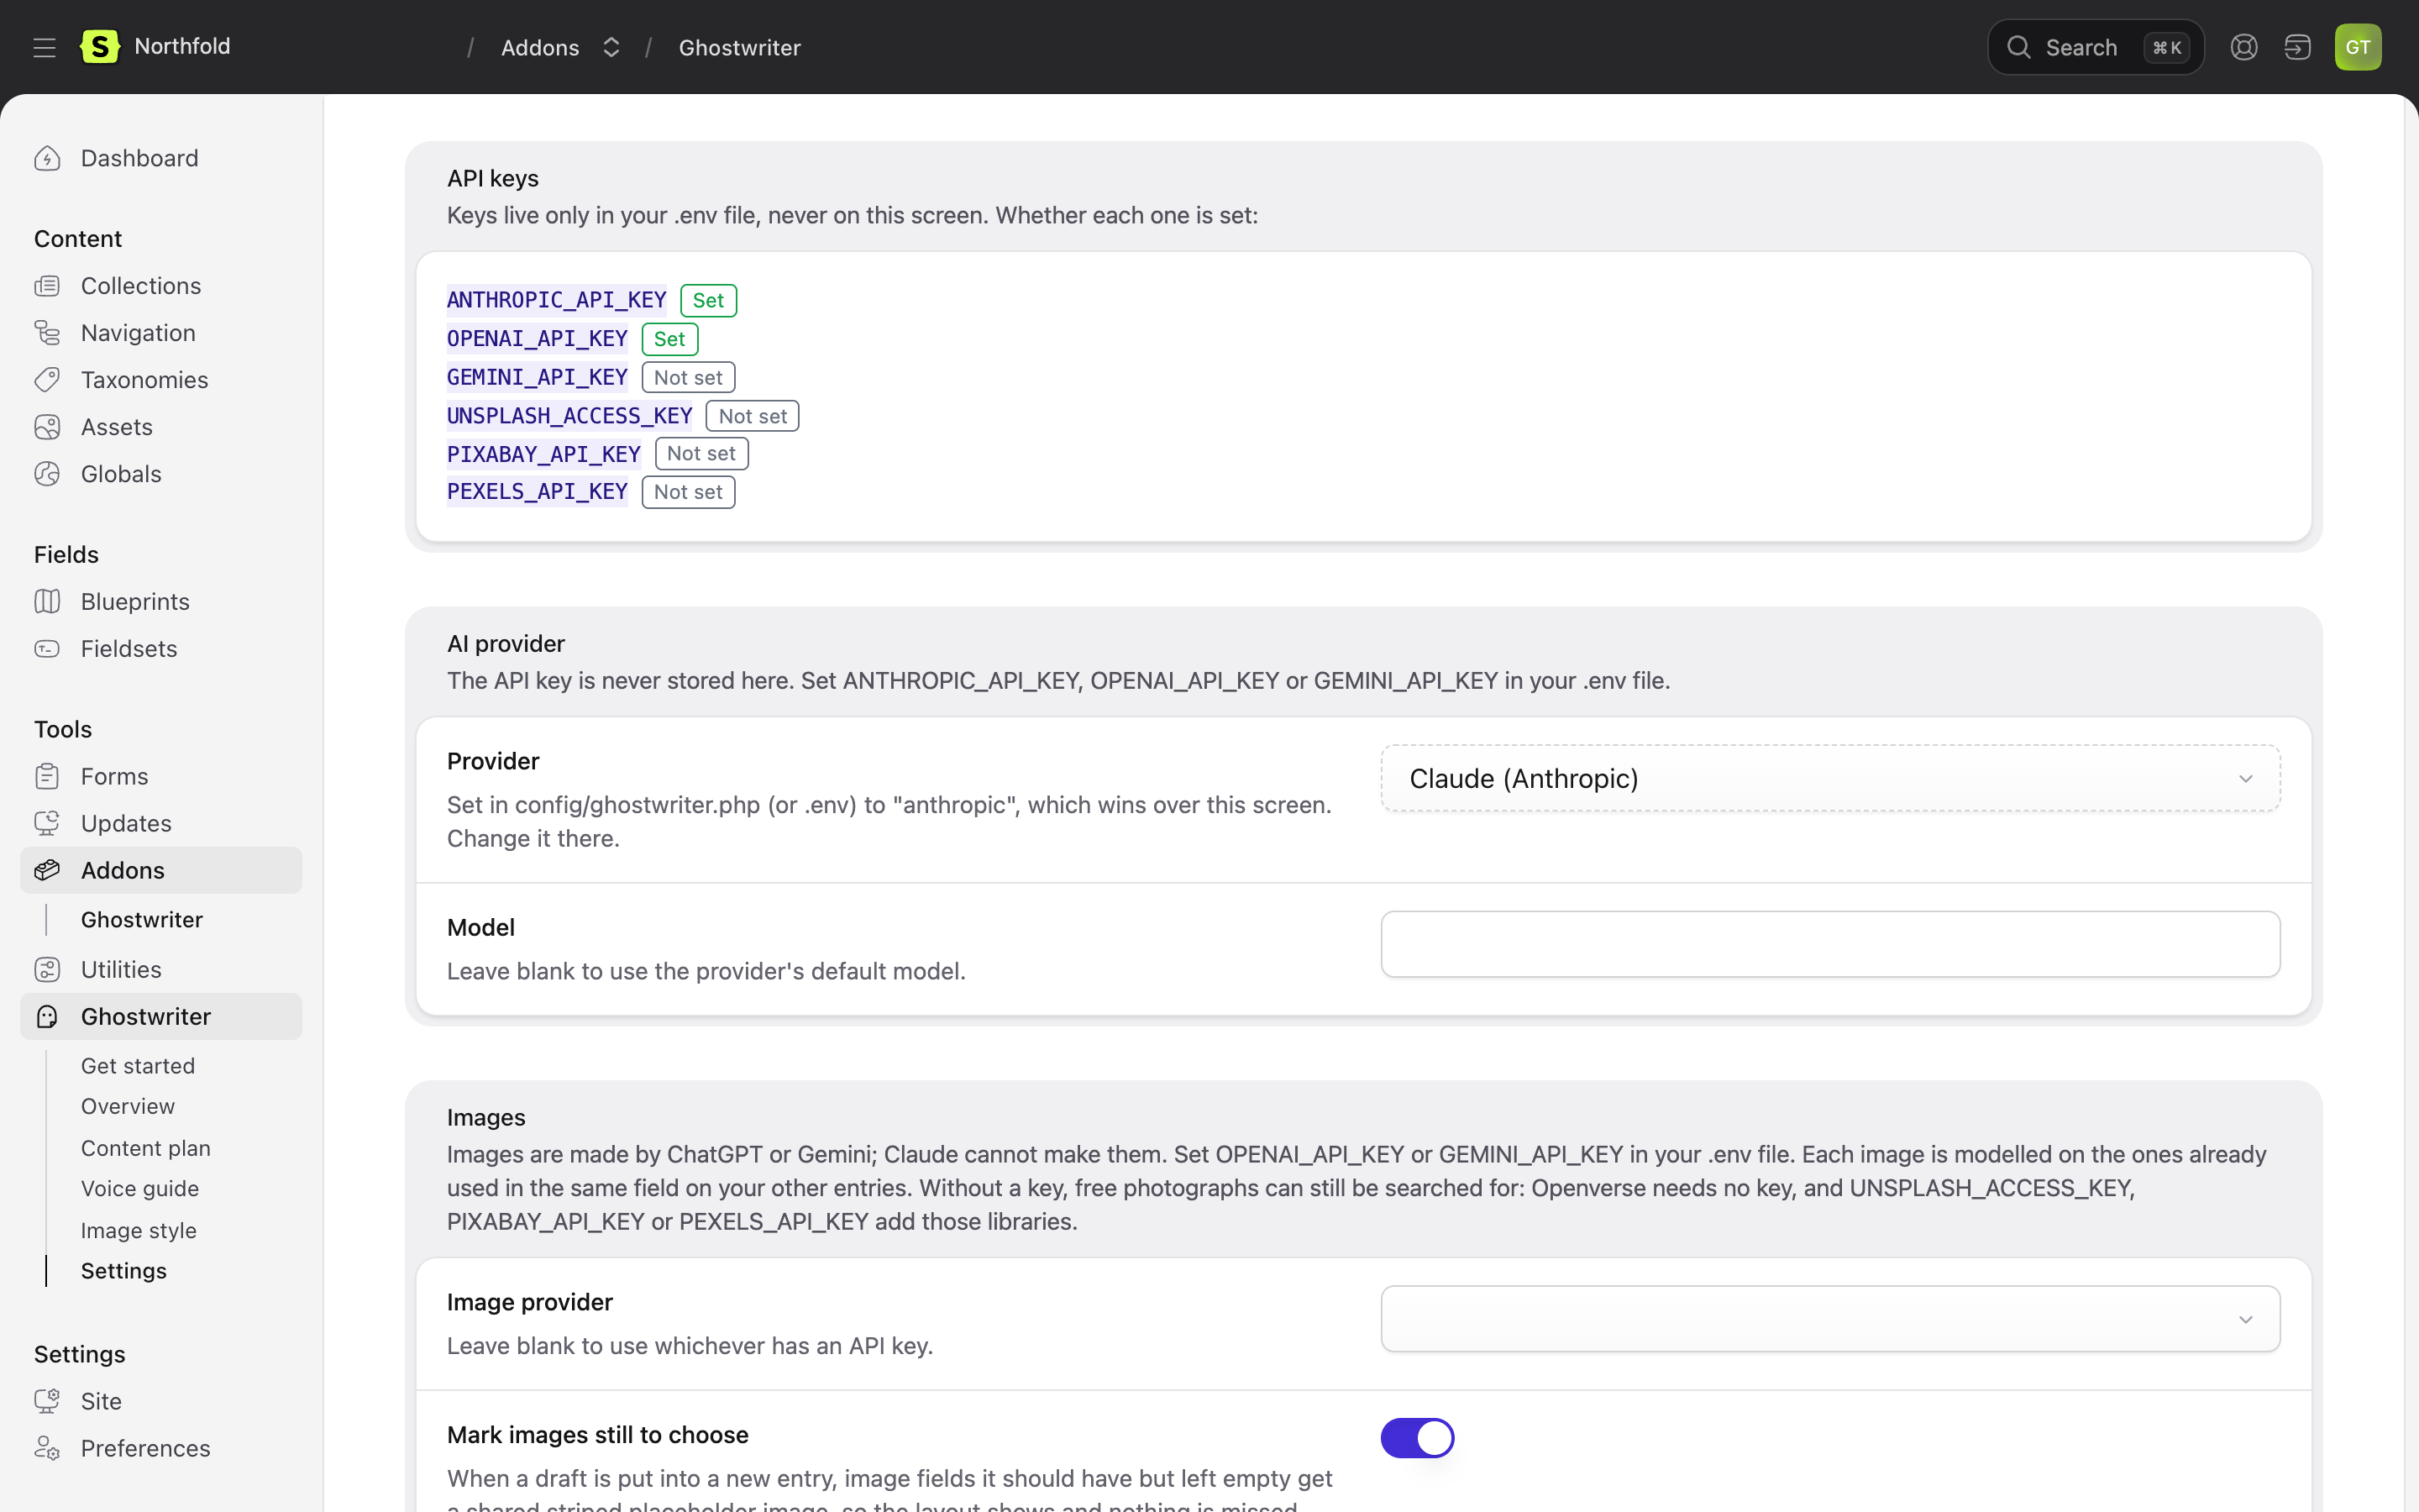
Task: Open the help lifebuoy icon in header
Action: (2243, 47)
